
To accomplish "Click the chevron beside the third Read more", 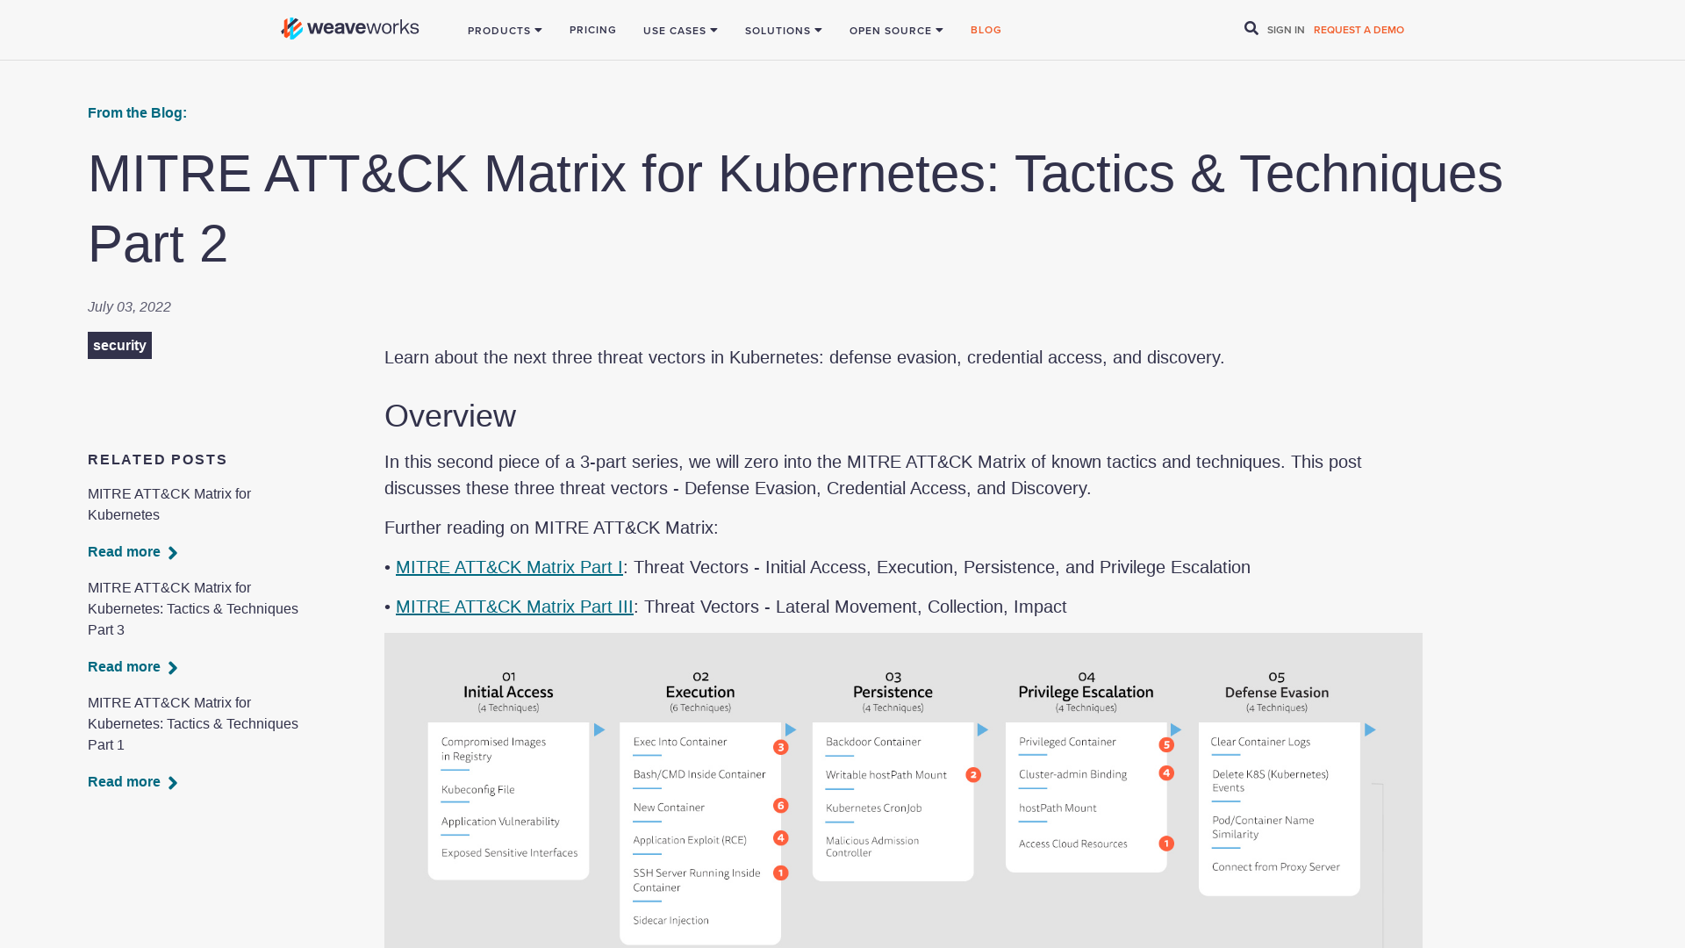I will (173, 782).
